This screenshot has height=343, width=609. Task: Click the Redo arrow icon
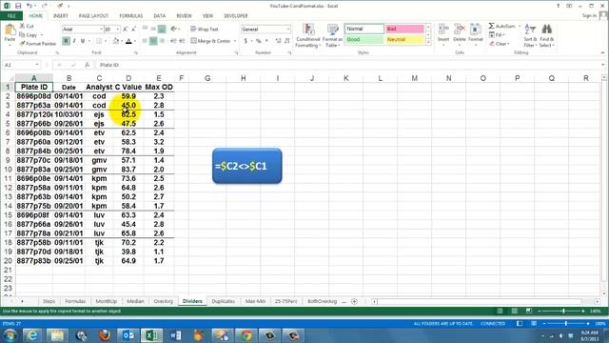click(x=44, y=6)
